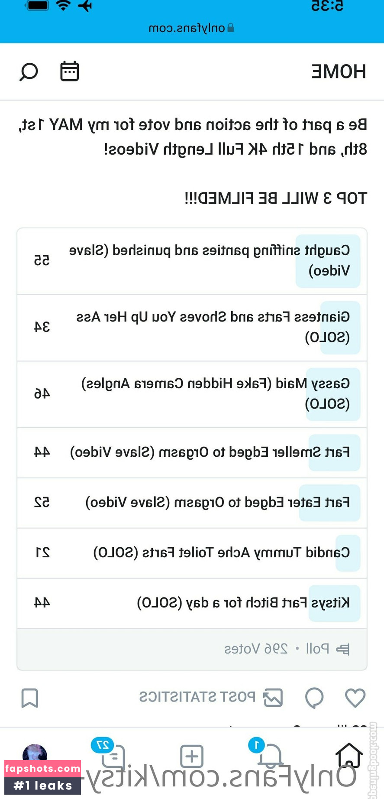Viewport: 384px width, 799px height.
Task: Open the search magnifier icon
Action: click(29, 71)
